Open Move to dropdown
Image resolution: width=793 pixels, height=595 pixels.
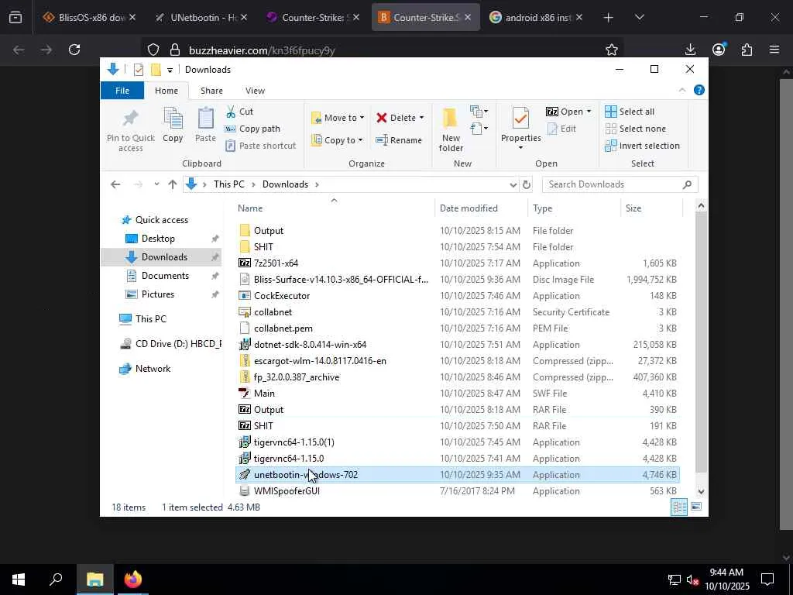[338, 118]
